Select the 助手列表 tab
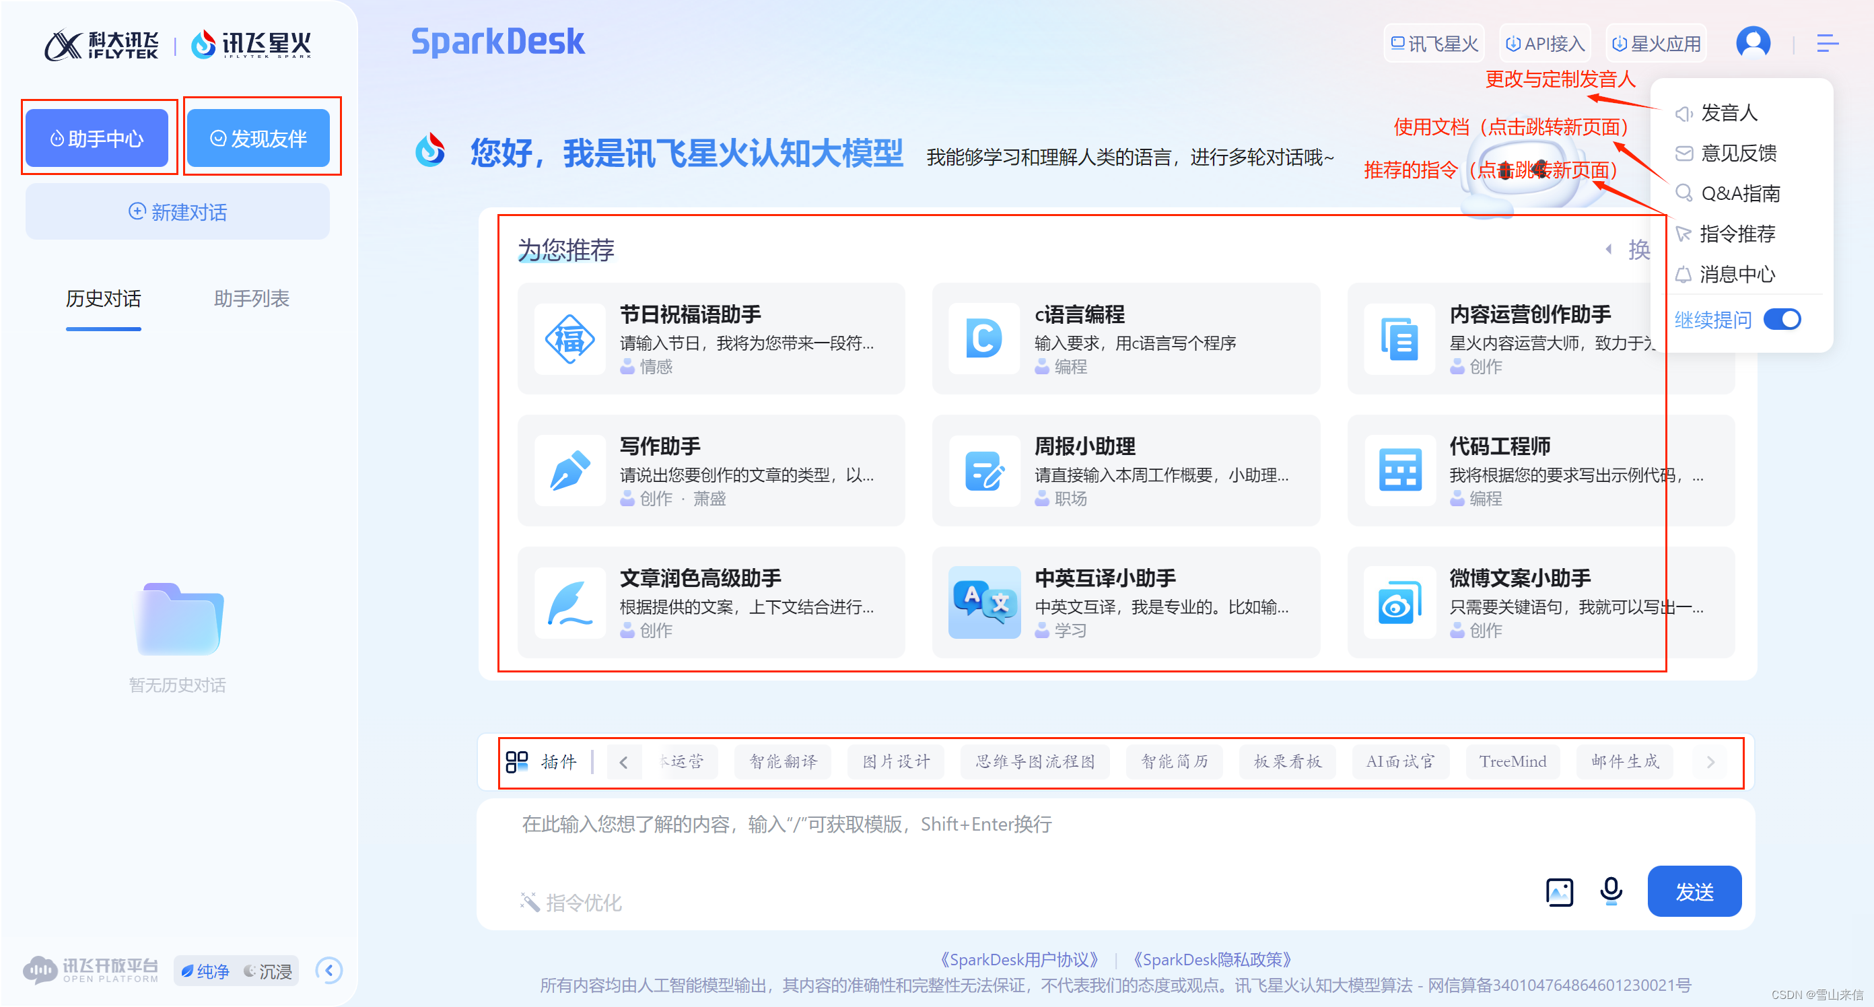Image resolution: width=1874 pixels, height=1007 pixels. 252,298
